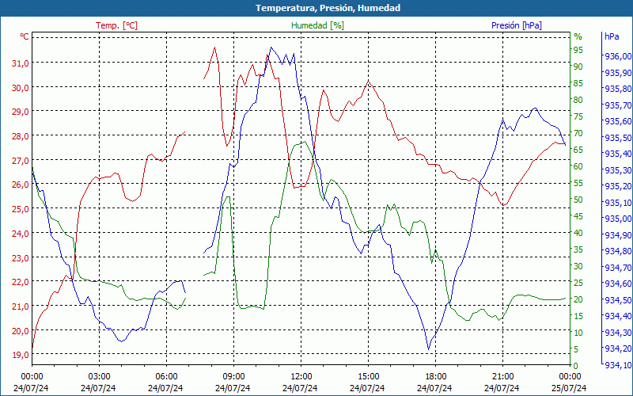This screenshot has height=396, width=633.
Task: Click the 935,50 pressure axis value
Action: 618,138
